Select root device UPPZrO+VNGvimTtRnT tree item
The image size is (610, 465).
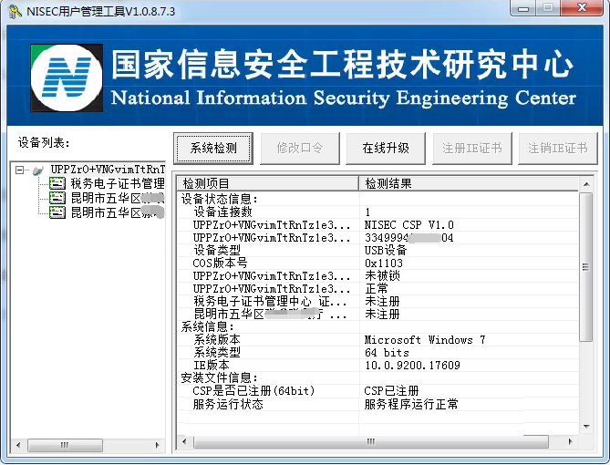pyautogui.click(x=108, y=170)
